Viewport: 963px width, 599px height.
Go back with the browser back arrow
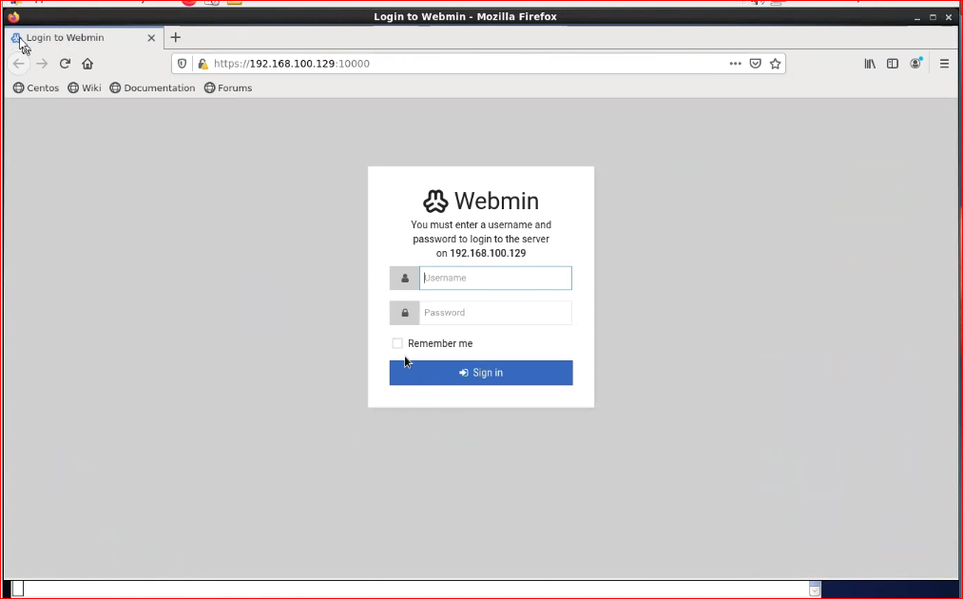pyautogui.click(x=18, y=64)
